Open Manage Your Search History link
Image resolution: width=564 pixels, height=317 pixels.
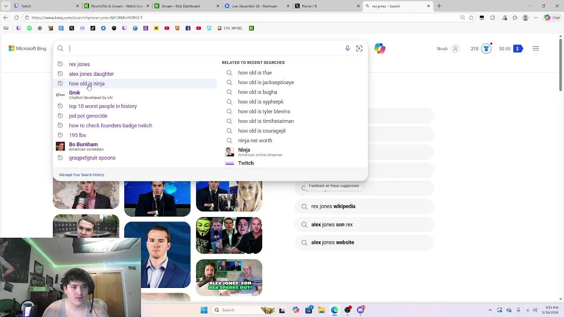point(82,175)
